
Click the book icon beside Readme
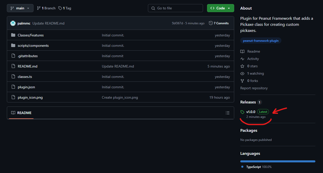tap(242, 51)
